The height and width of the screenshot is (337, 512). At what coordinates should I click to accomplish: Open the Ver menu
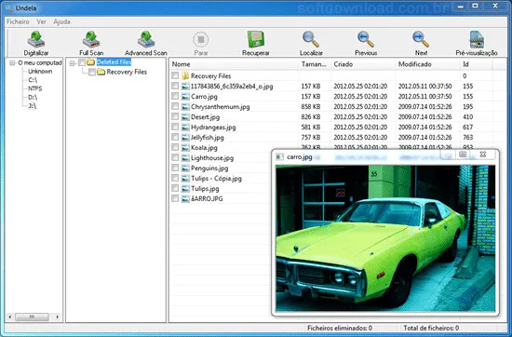[x=41, y=22]
